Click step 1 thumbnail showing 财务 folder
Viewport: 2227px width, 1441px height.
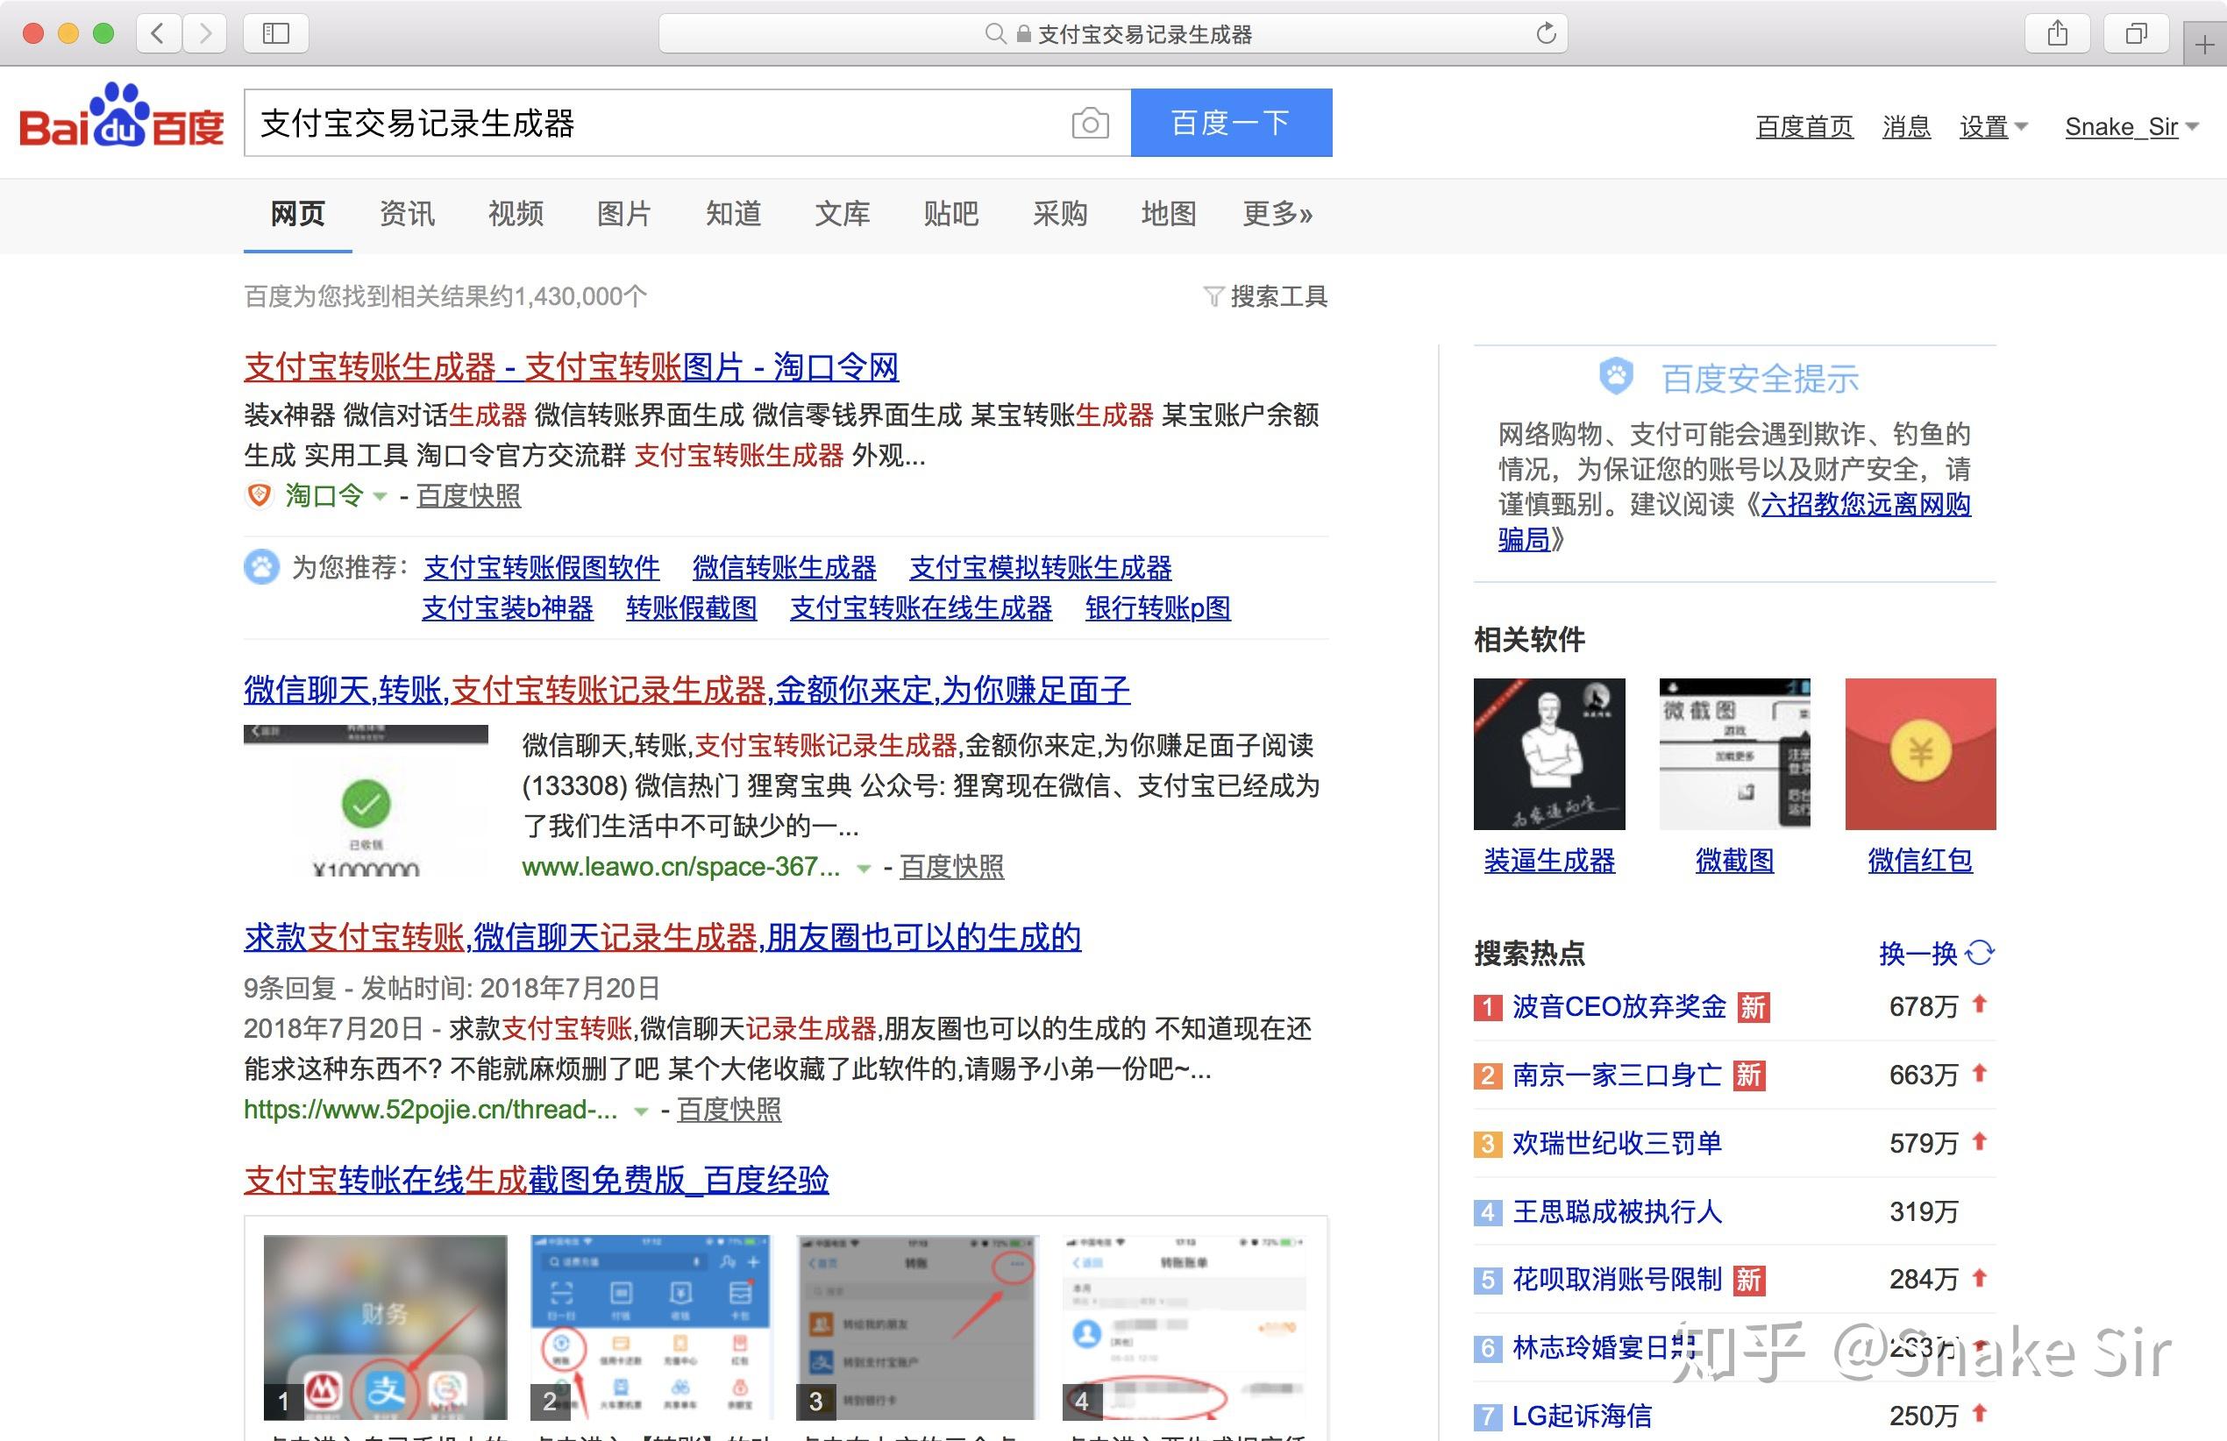(386, 1327)
